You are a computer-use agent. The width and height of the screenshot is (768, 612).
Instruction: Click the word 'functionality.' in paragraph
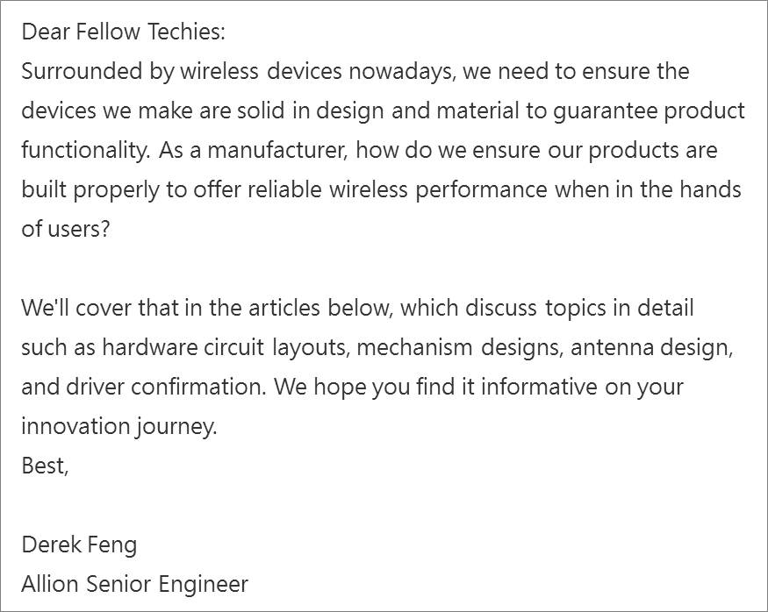point(85,150)
